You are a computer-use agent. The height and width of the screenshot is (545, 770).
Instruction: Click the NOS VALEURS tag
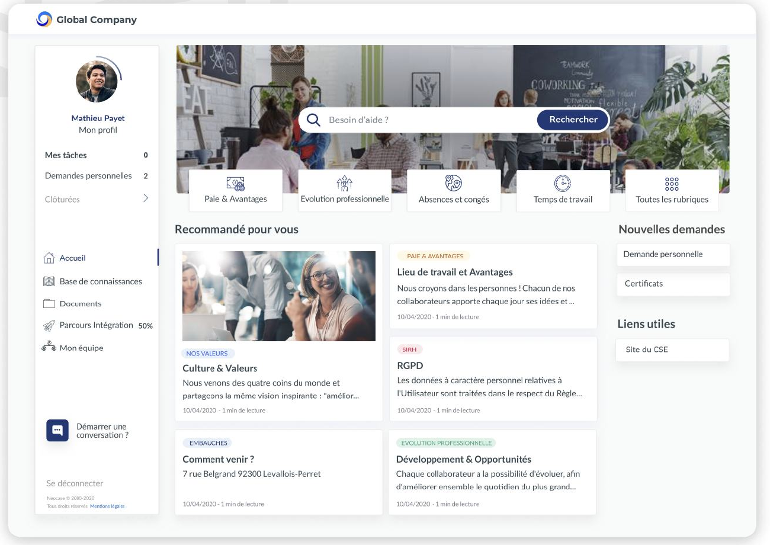pyautogui.click(x=207, y=354)
